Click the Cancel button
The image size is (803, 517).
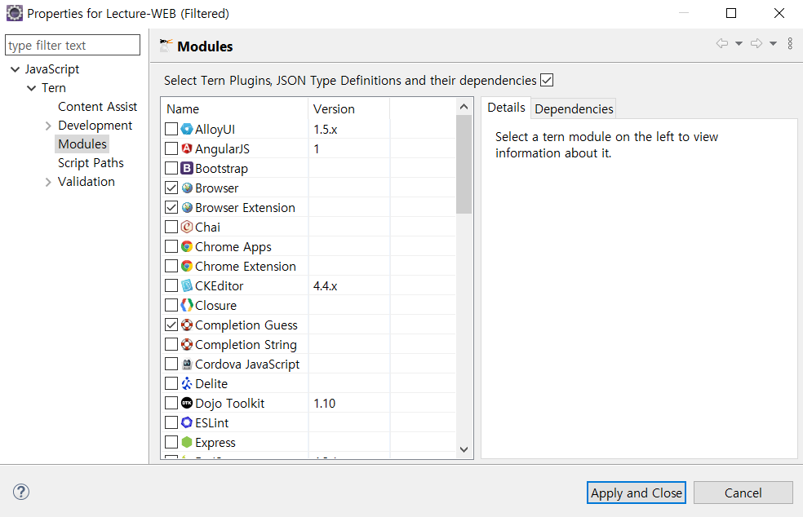(742, 492)
